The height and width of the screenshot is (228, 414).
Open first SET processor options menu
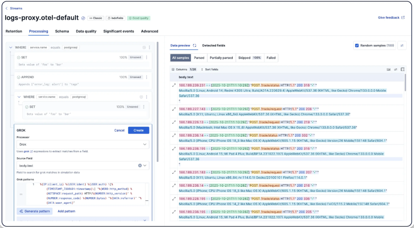pyautogui.click(x=147, y=57)
